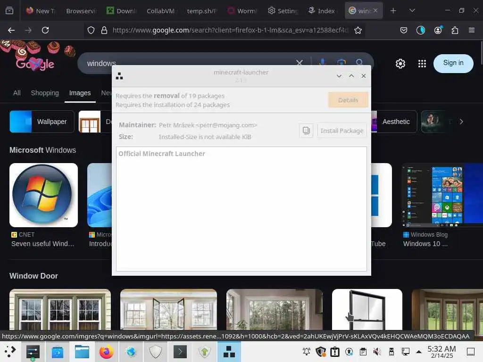Screen dimensions: 483x362
Task: Open a new browser tab
Action: click(393, 11)
